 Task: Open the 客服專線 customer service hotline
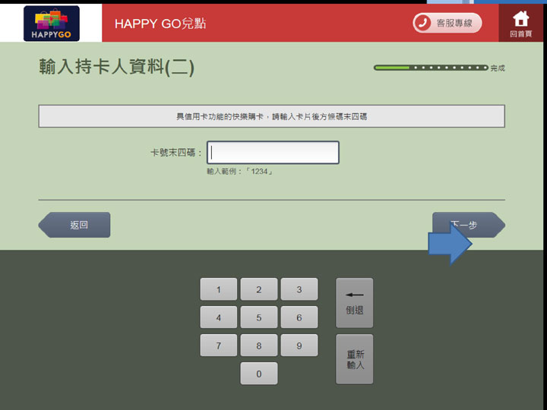pyautogui.click(x=447, y=23)
